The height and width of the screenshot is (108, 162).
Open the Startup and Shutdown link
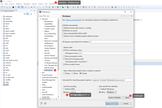74,20
